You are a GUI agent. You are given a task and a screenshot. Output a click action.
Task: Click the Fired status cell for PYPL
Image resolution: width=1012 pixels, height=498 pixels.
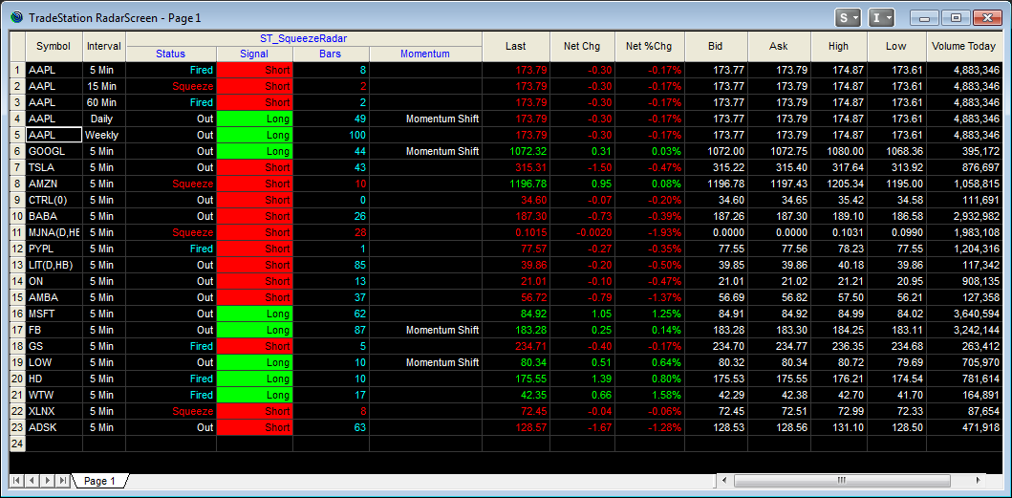tap(171, 249)
